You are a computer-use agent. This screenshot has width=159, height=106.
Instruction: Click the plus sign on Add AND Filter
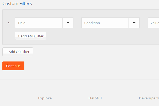pyautogui.click(x=19, y=36)
